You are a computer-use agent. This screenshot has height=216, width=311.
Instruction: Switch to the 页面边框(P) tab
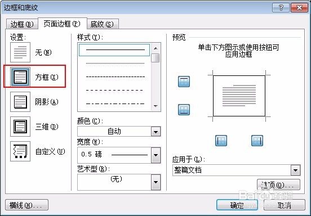coord(62,24)
